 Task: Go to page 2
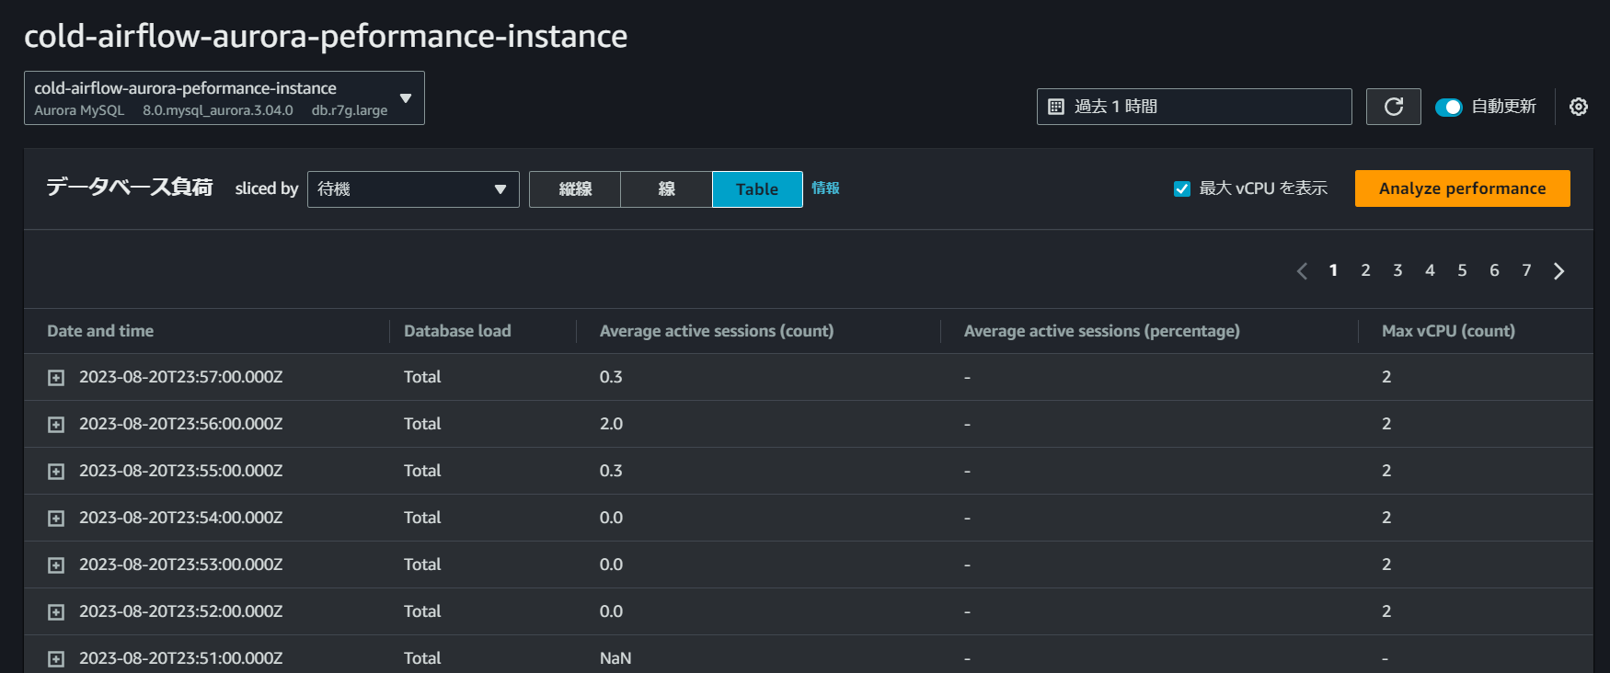tap(1365, 270)
